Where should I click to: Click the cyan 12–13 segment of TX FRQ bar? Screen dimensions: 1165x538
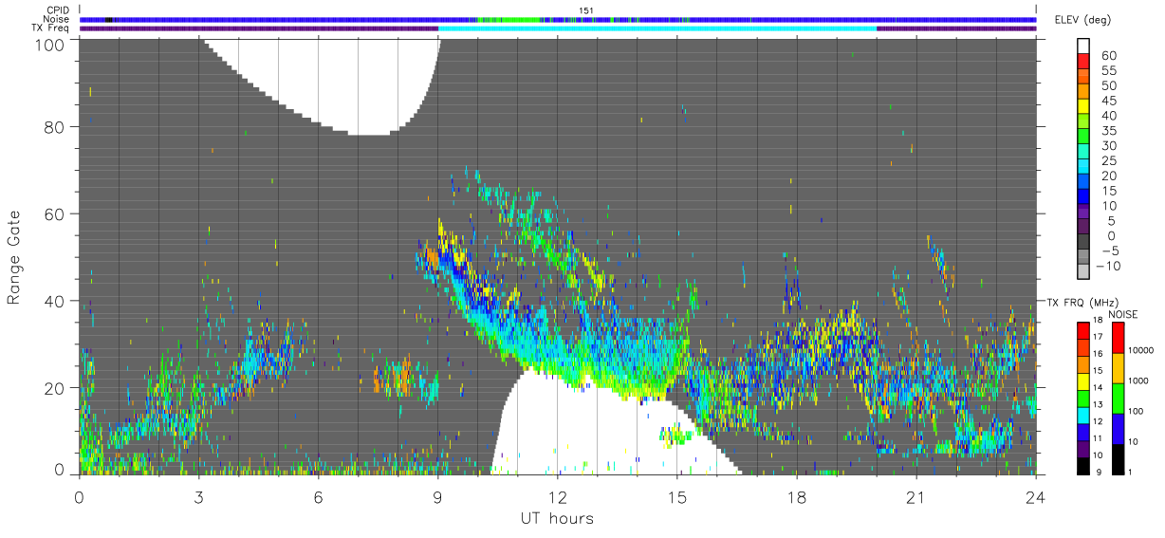(x=1082, y=415)
